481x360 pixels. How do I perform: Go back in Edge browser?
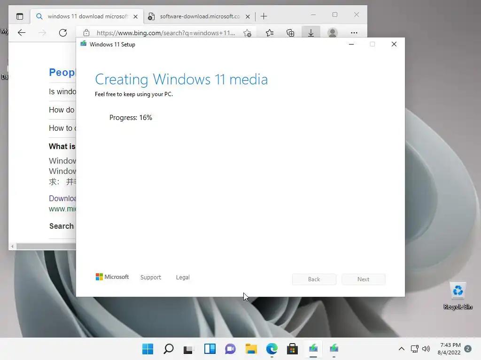pyautogui.click(x=22, y=33)
